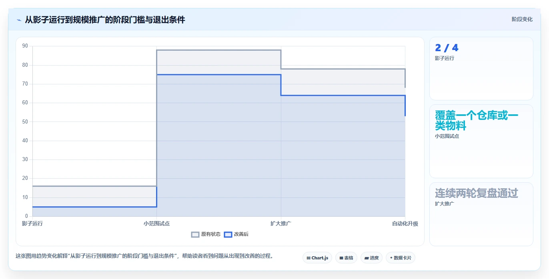Viewport: 549px width, 279px height.
Task: Toggle the 原有状态 legend item
Action: 206,234
